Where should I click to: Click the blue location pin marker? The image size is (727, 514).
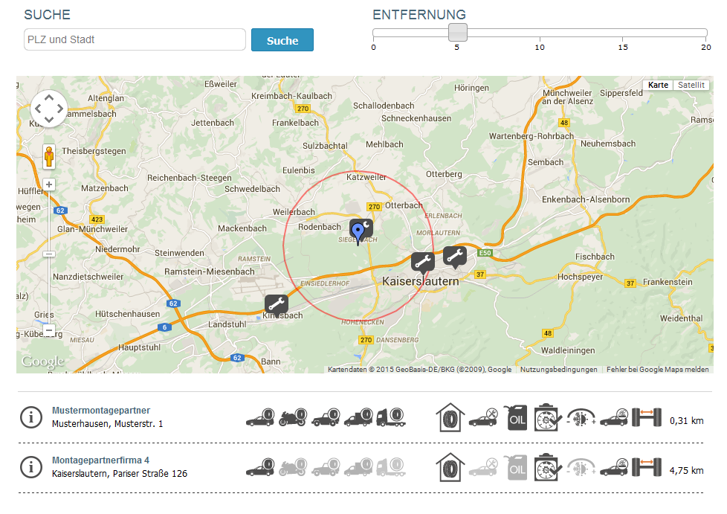coord(358,232)
